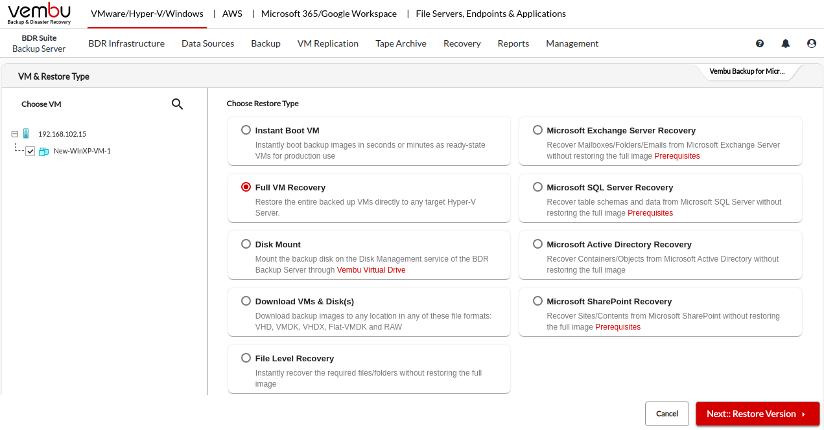The height and width of the screenshot is (430, 824).
Task: Open the Recovery menu
Action: (462, 43)
